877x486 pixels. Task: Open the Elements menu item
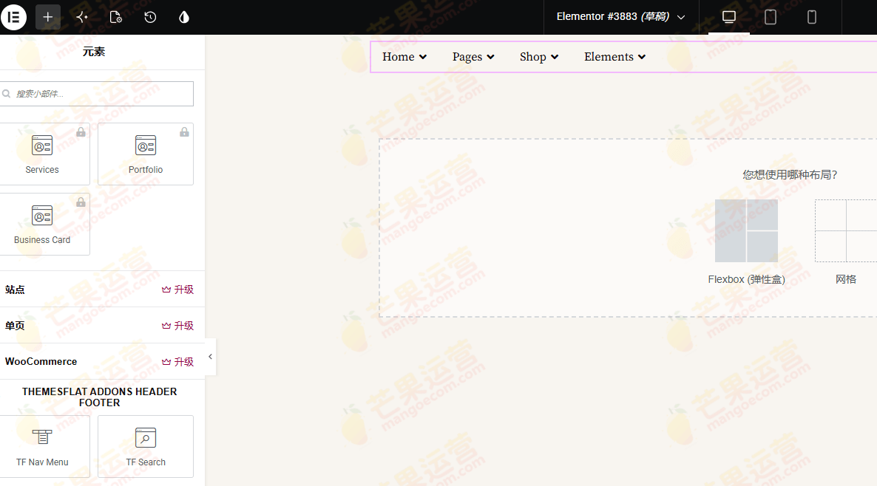coord(614,56)
